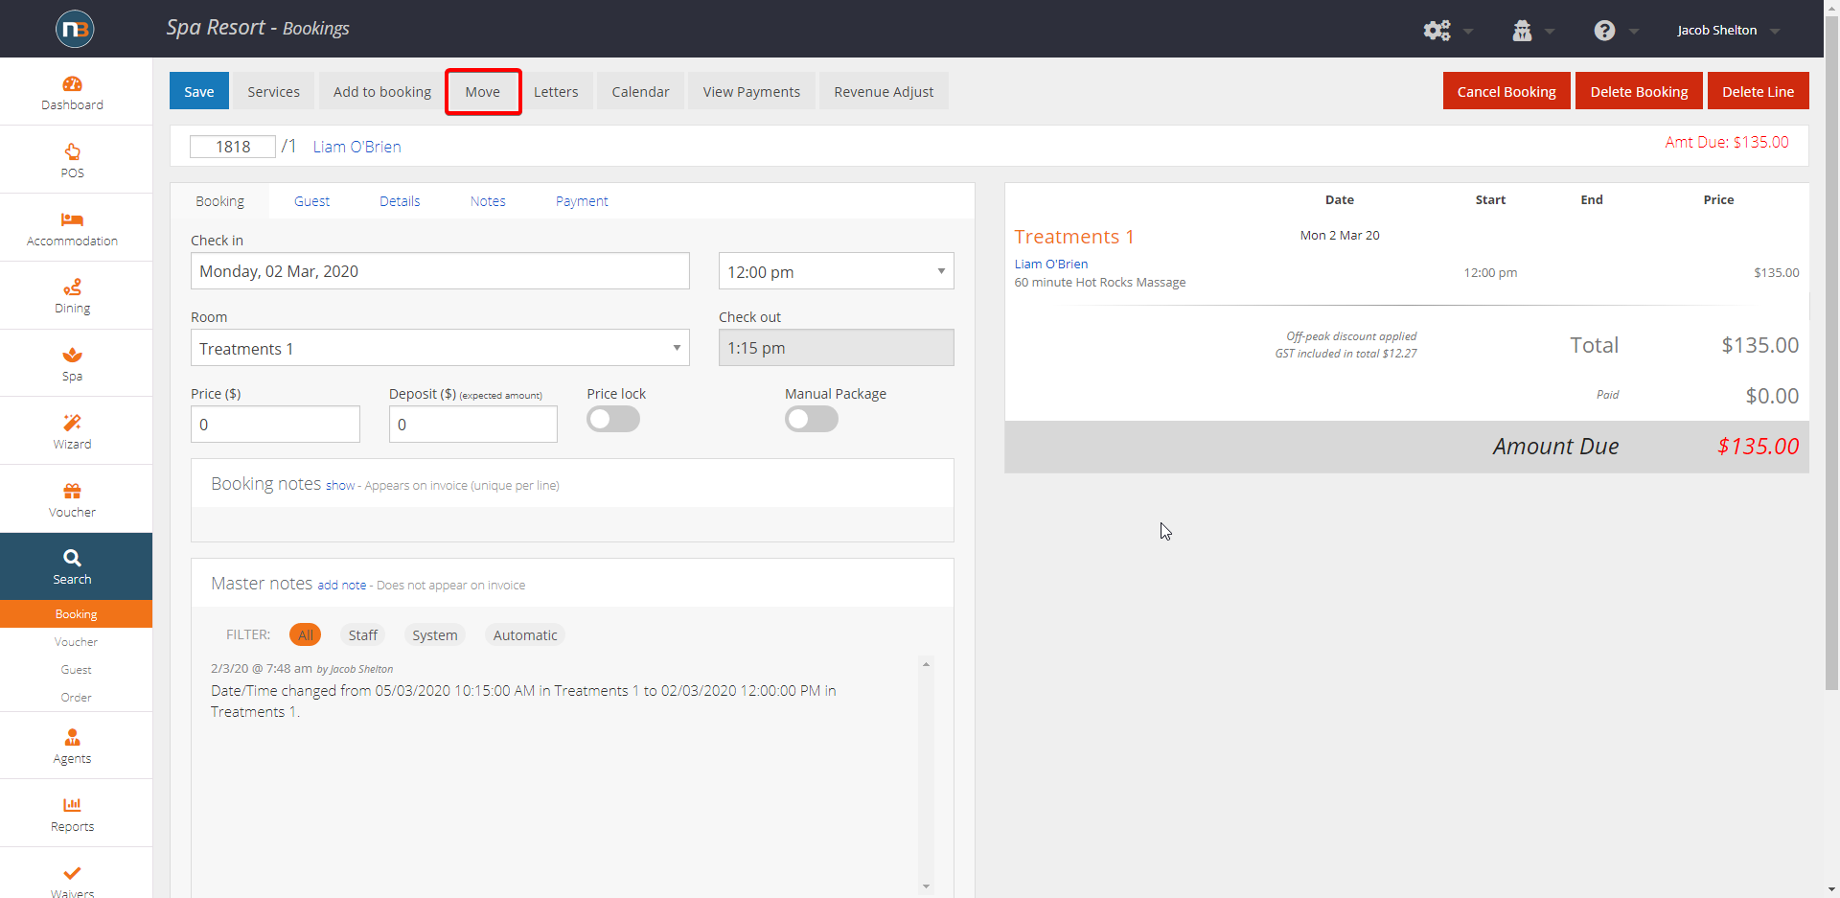Click the Move button

(483, 91)
